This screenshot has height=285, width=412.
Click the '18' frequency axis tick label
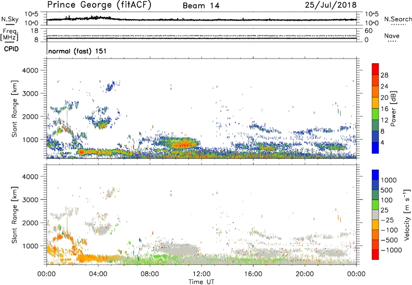[35, 31]
